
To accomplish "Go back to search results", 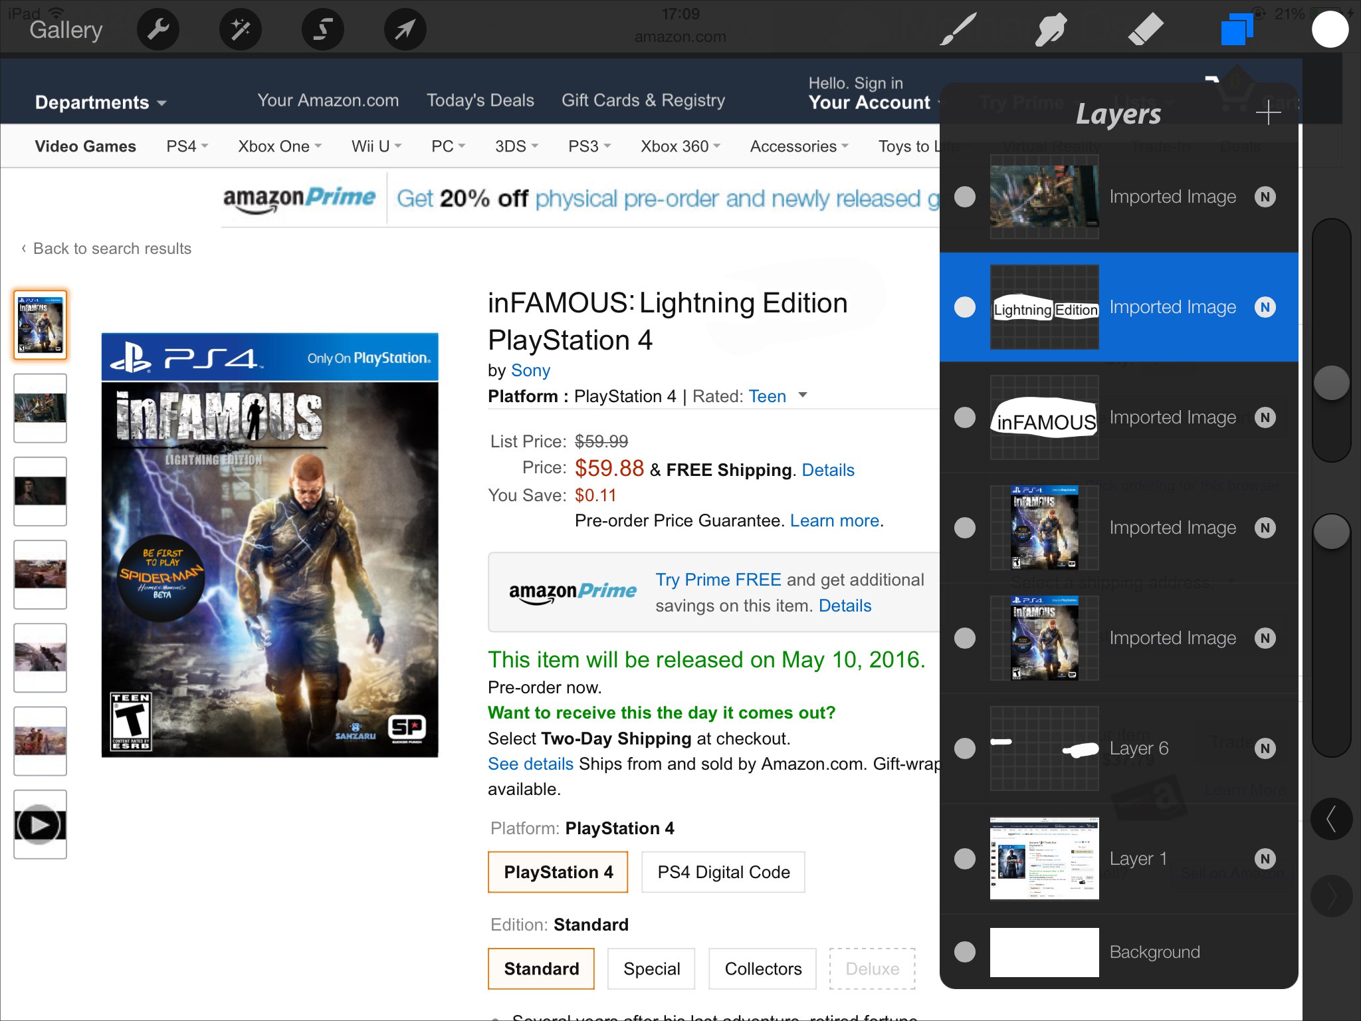I will [106, 249].
